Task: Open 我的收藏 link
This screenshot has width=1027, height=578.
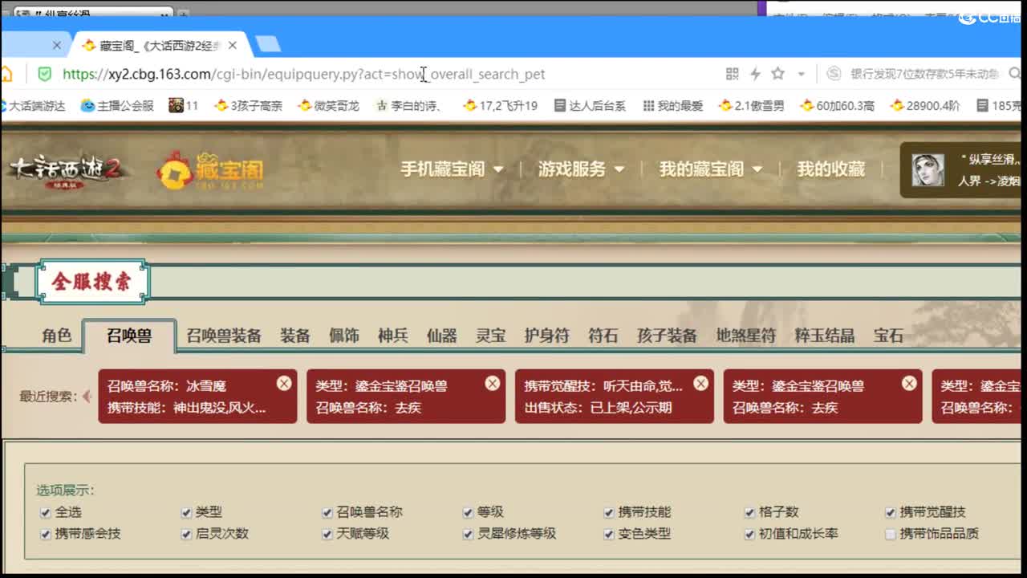Action: pyautogui.click(x=830, y=169)
